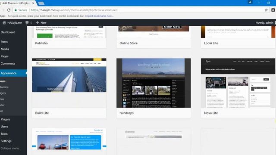Open the Customize submenu item
The image size is (276, 155).
[4, 87]
